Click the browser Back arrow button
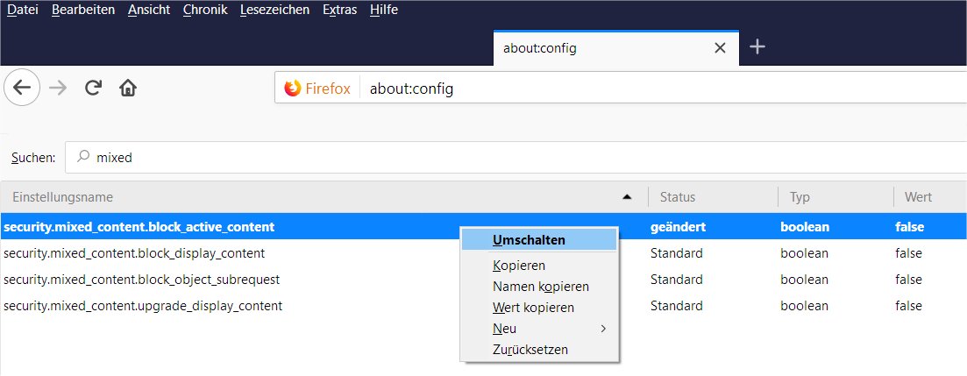This screenshot has height=376, width=967. point(22,88)
